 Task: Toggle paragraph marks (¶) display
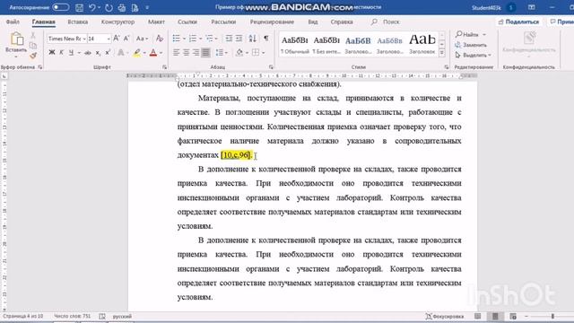pos(266,39)
